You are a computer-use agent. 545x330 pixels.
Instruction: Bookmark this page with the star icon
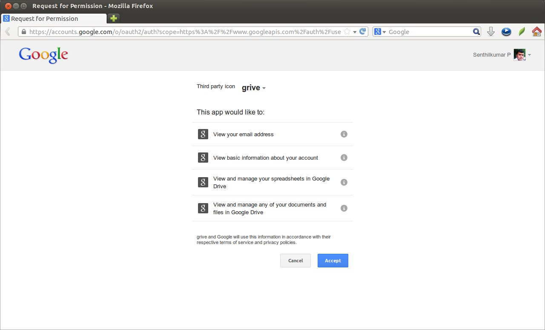pos(347,32)
